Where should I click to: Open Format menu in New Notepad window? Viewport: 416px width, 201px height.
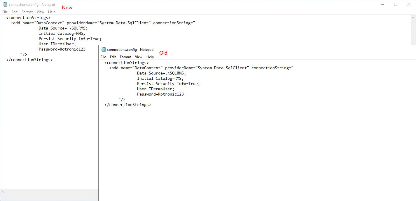click(x=27, y=12)
